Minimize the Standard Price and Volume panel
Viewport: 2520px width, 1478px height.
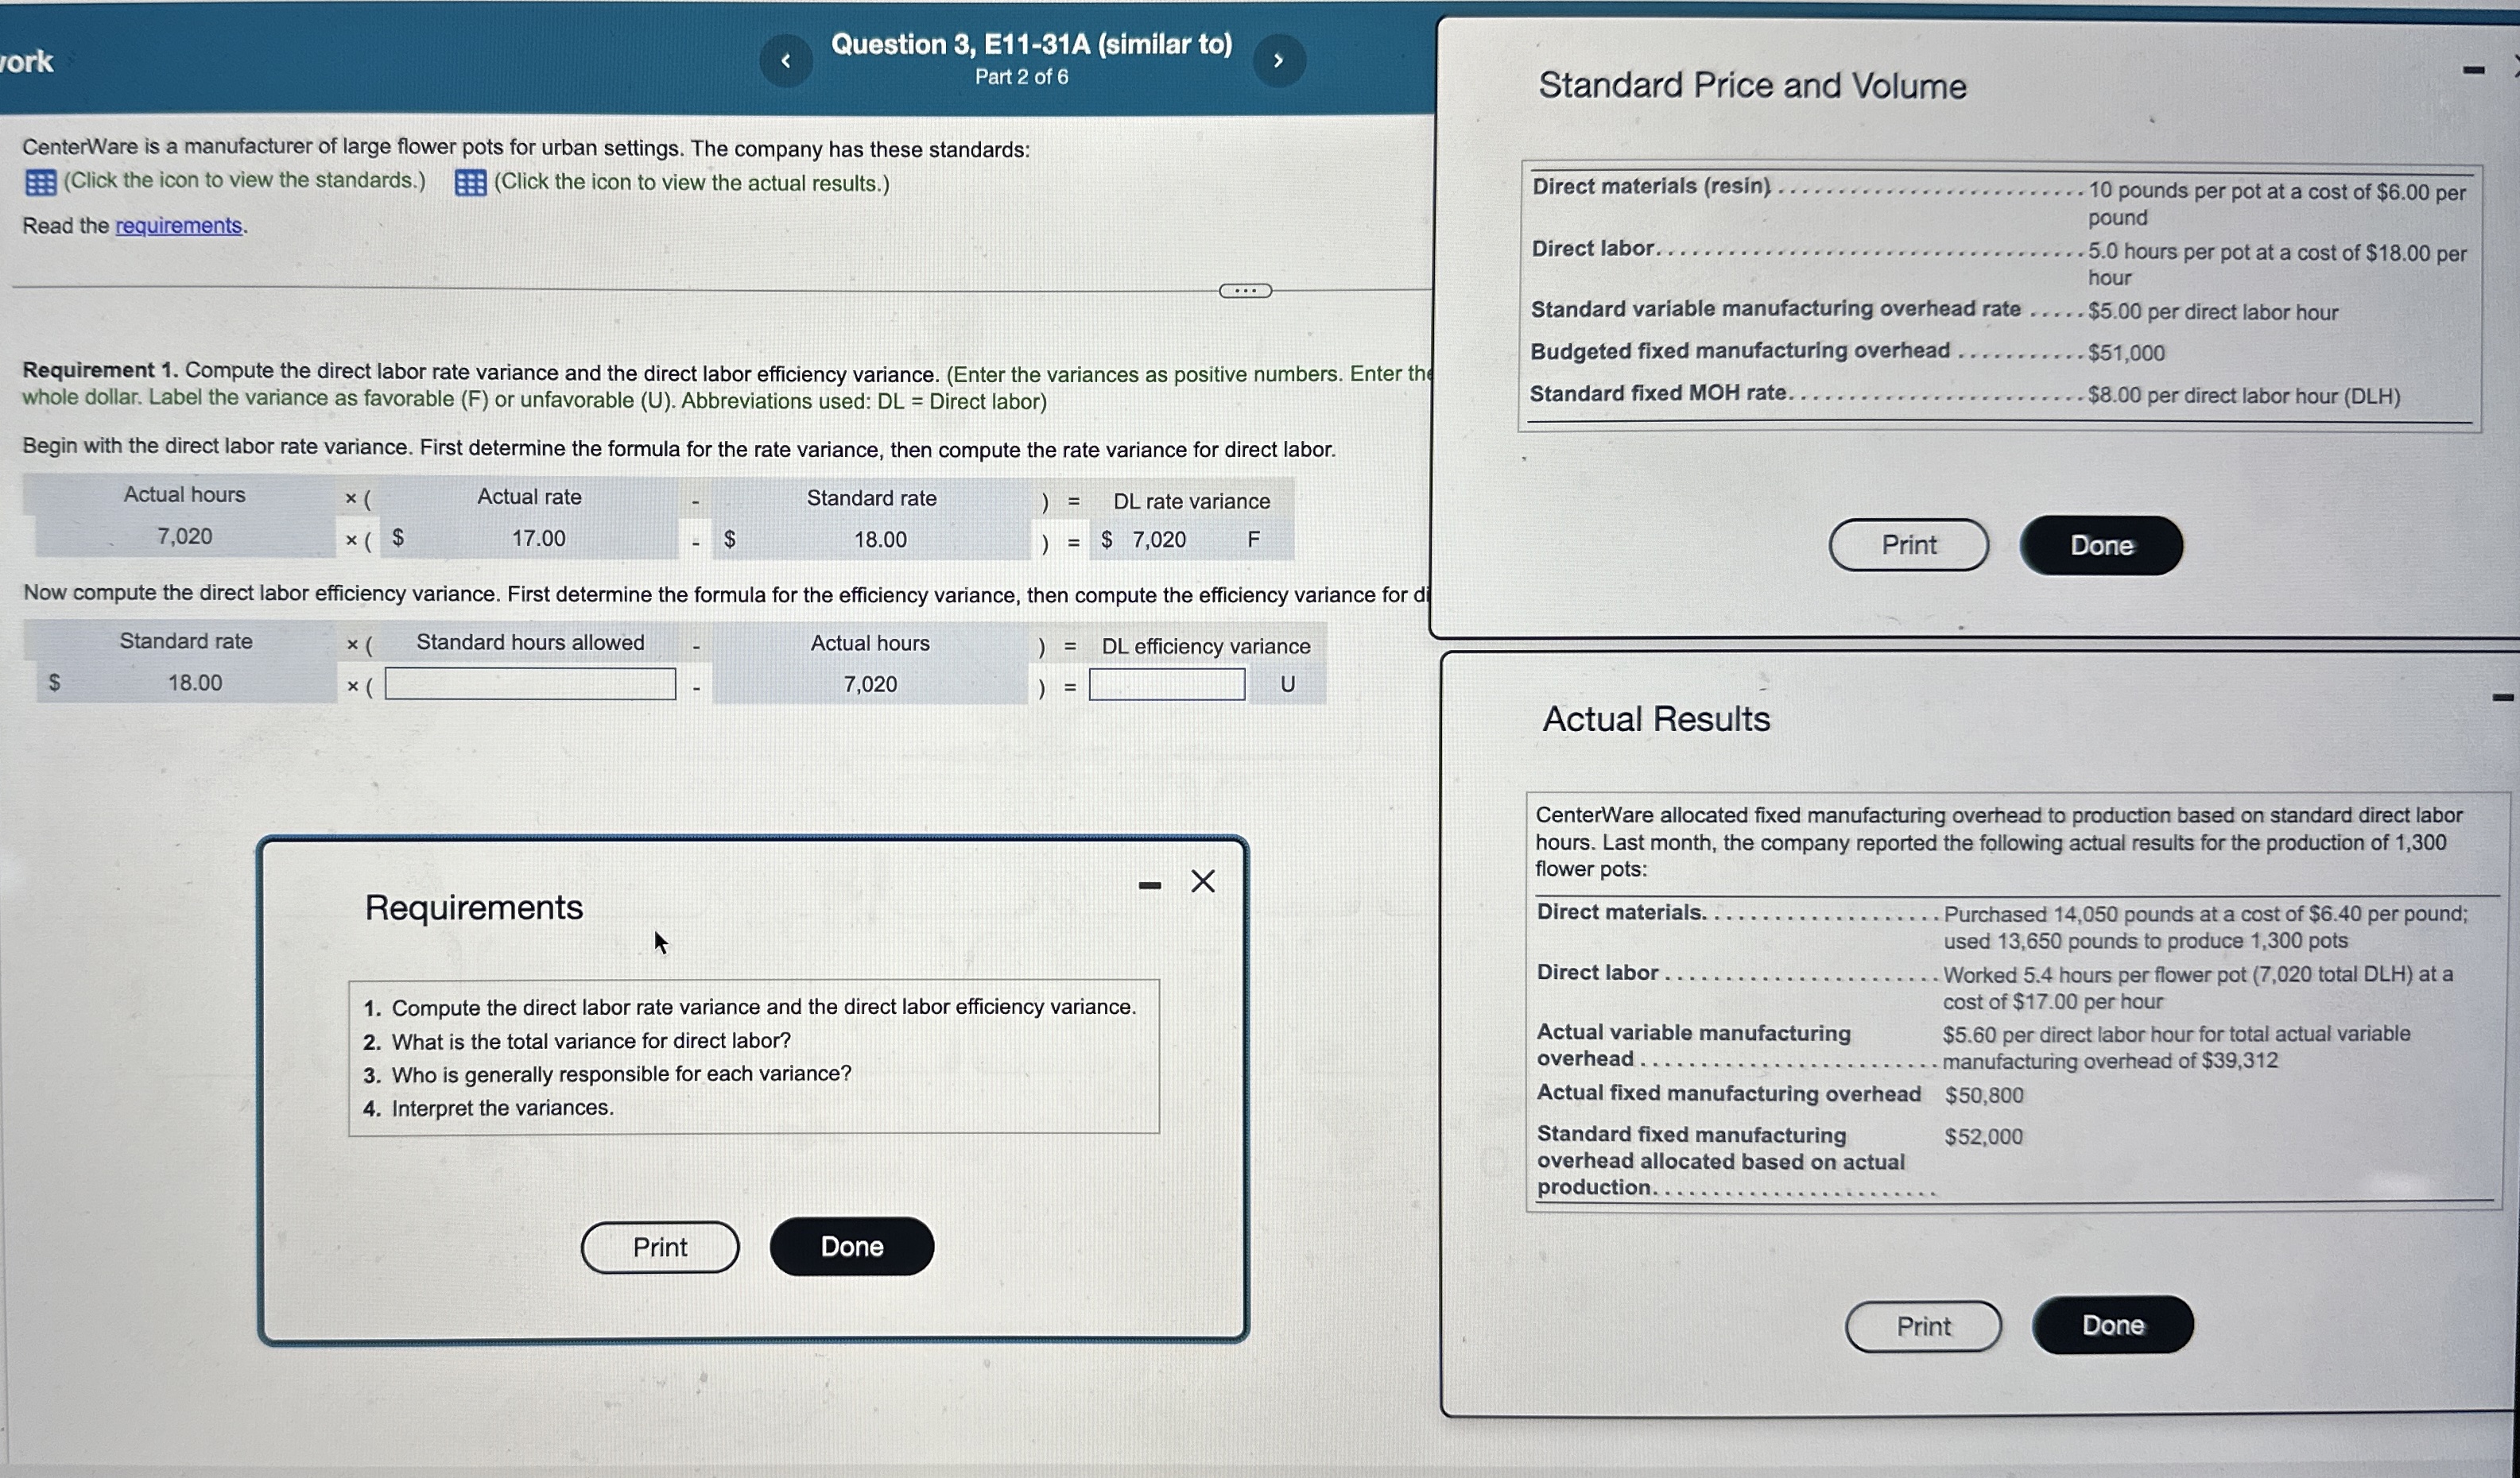click(x=2473, y=70)
